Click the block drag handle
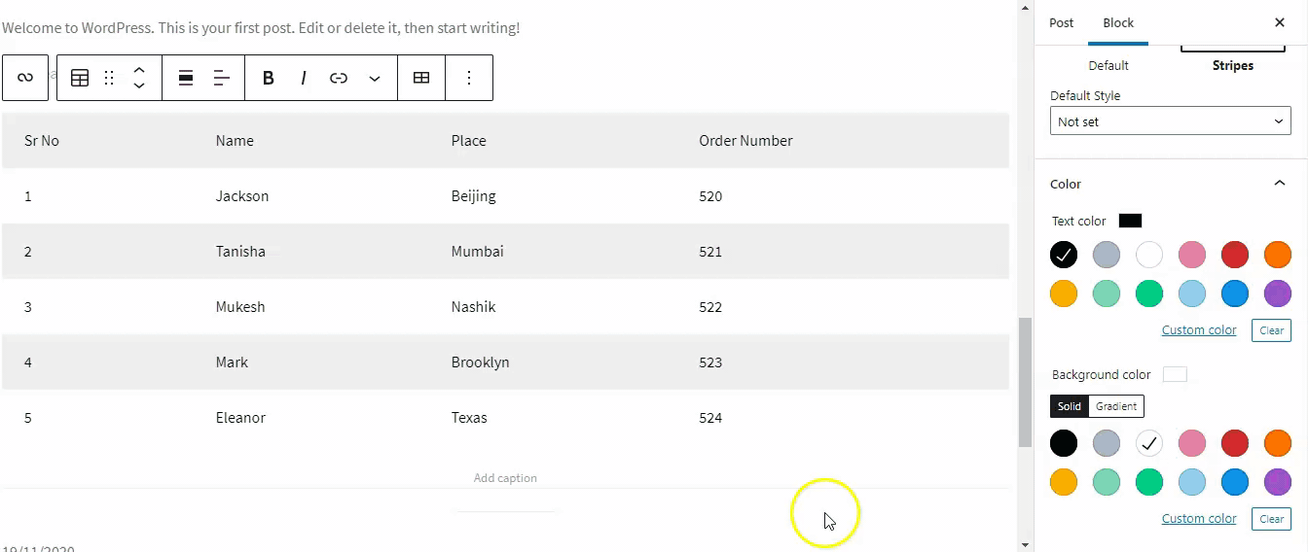1308x552 pixels. click(x=109, y=78)
